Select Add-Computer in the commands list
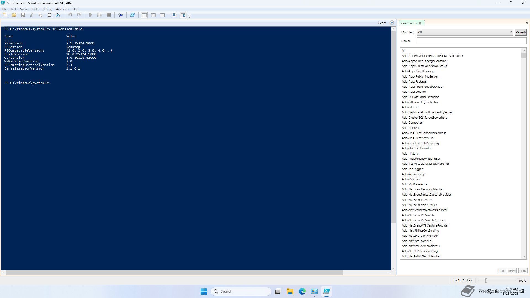530x298 pixels. [412, 123]
